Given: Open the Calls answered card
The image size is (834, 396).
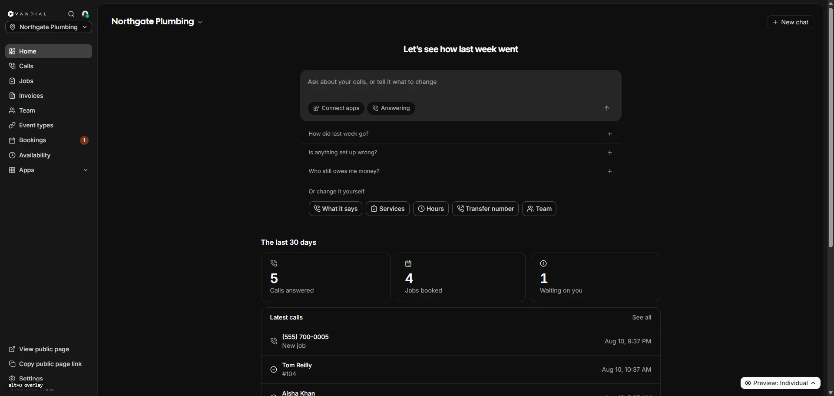Looking at the screenshot, I should 326,277.
